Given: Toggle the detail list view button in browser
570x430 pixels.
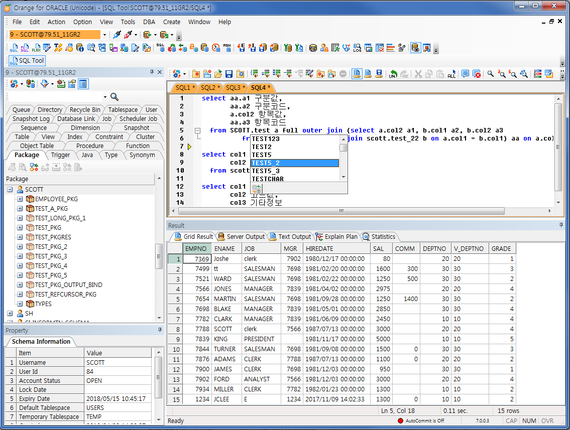Looking at the screenshot, I should click(x=83, y=84).
